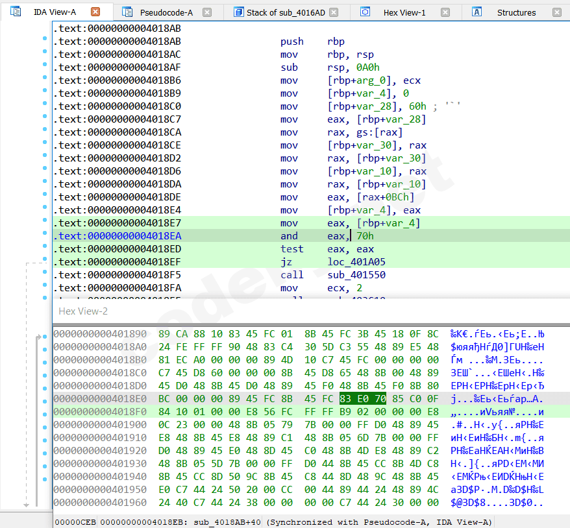This screenshot has height=528, width=570.
Task: Switch to the Pseudocode-A tab
Action: click(166, 12)
